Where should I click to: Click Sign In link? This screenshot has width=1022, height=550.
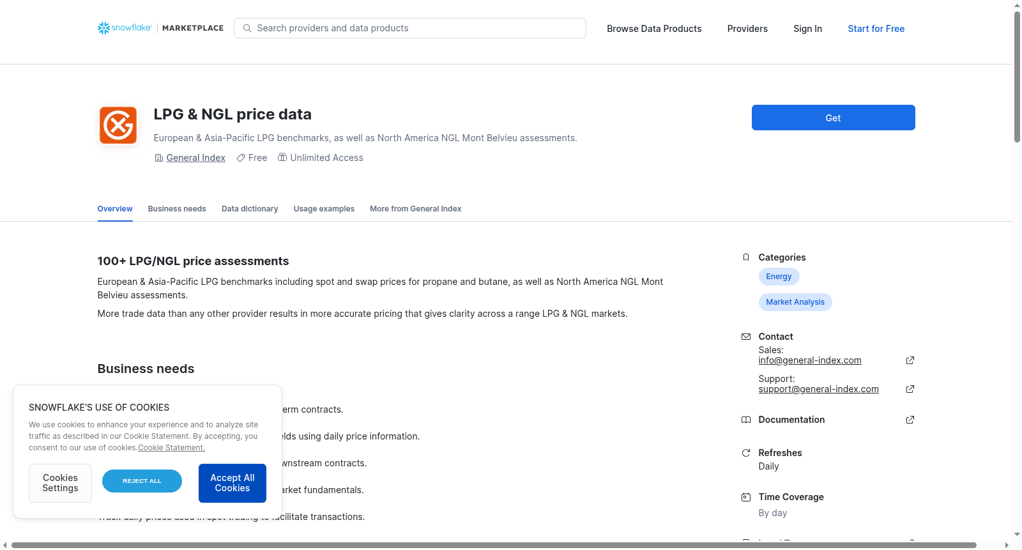coord(807,29)
